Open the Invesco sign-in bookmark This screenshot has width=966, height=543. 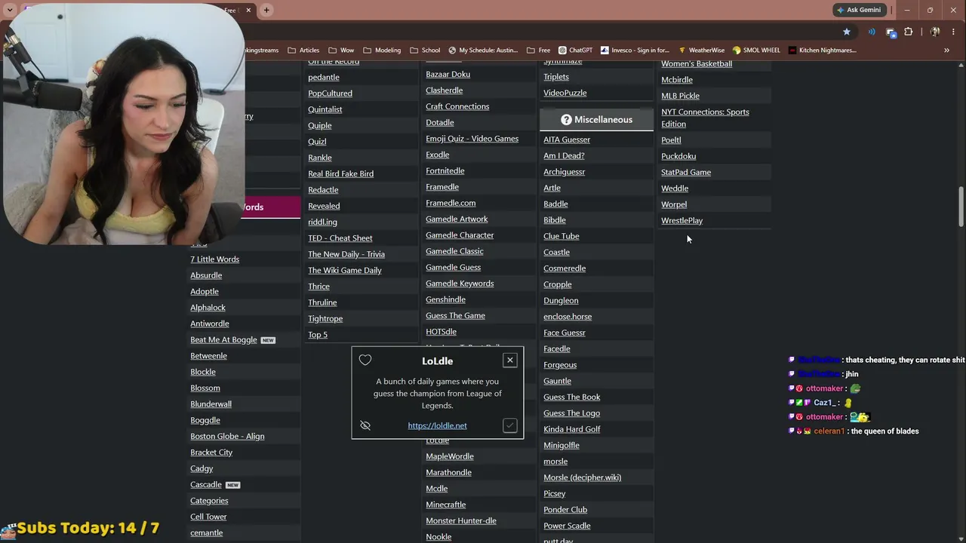pyautogui.click(x=635, y=51)
